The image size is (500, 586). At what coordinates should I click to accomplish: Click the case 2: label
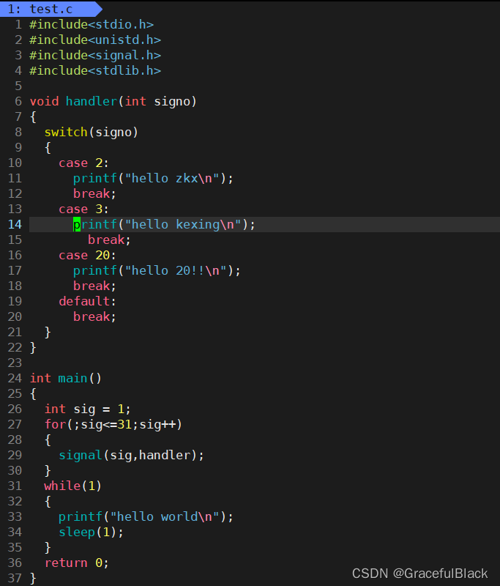point(83,163)
